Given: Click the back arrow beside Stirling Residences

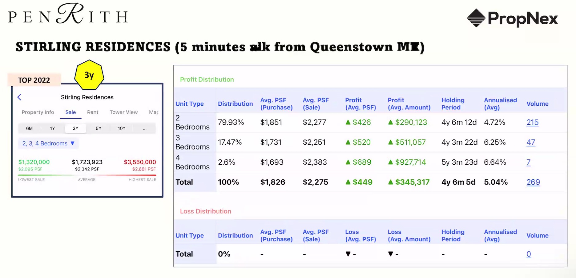Looking at the screenshot, I should pyautogui.click(x=19, y=97).
